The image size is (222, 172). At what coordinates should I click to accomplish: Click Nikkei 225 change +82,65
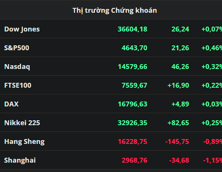(x=178, y=123)
